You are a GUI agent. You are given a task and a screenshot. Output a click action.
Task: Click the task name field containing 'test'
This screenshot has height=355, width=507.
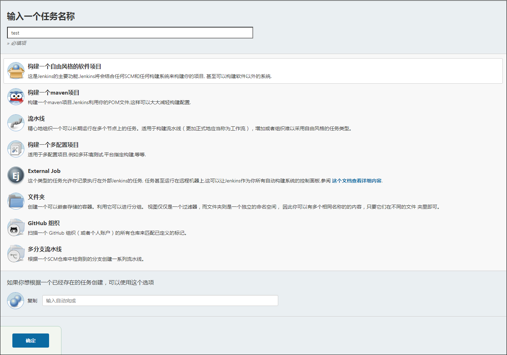pos(130,33)
